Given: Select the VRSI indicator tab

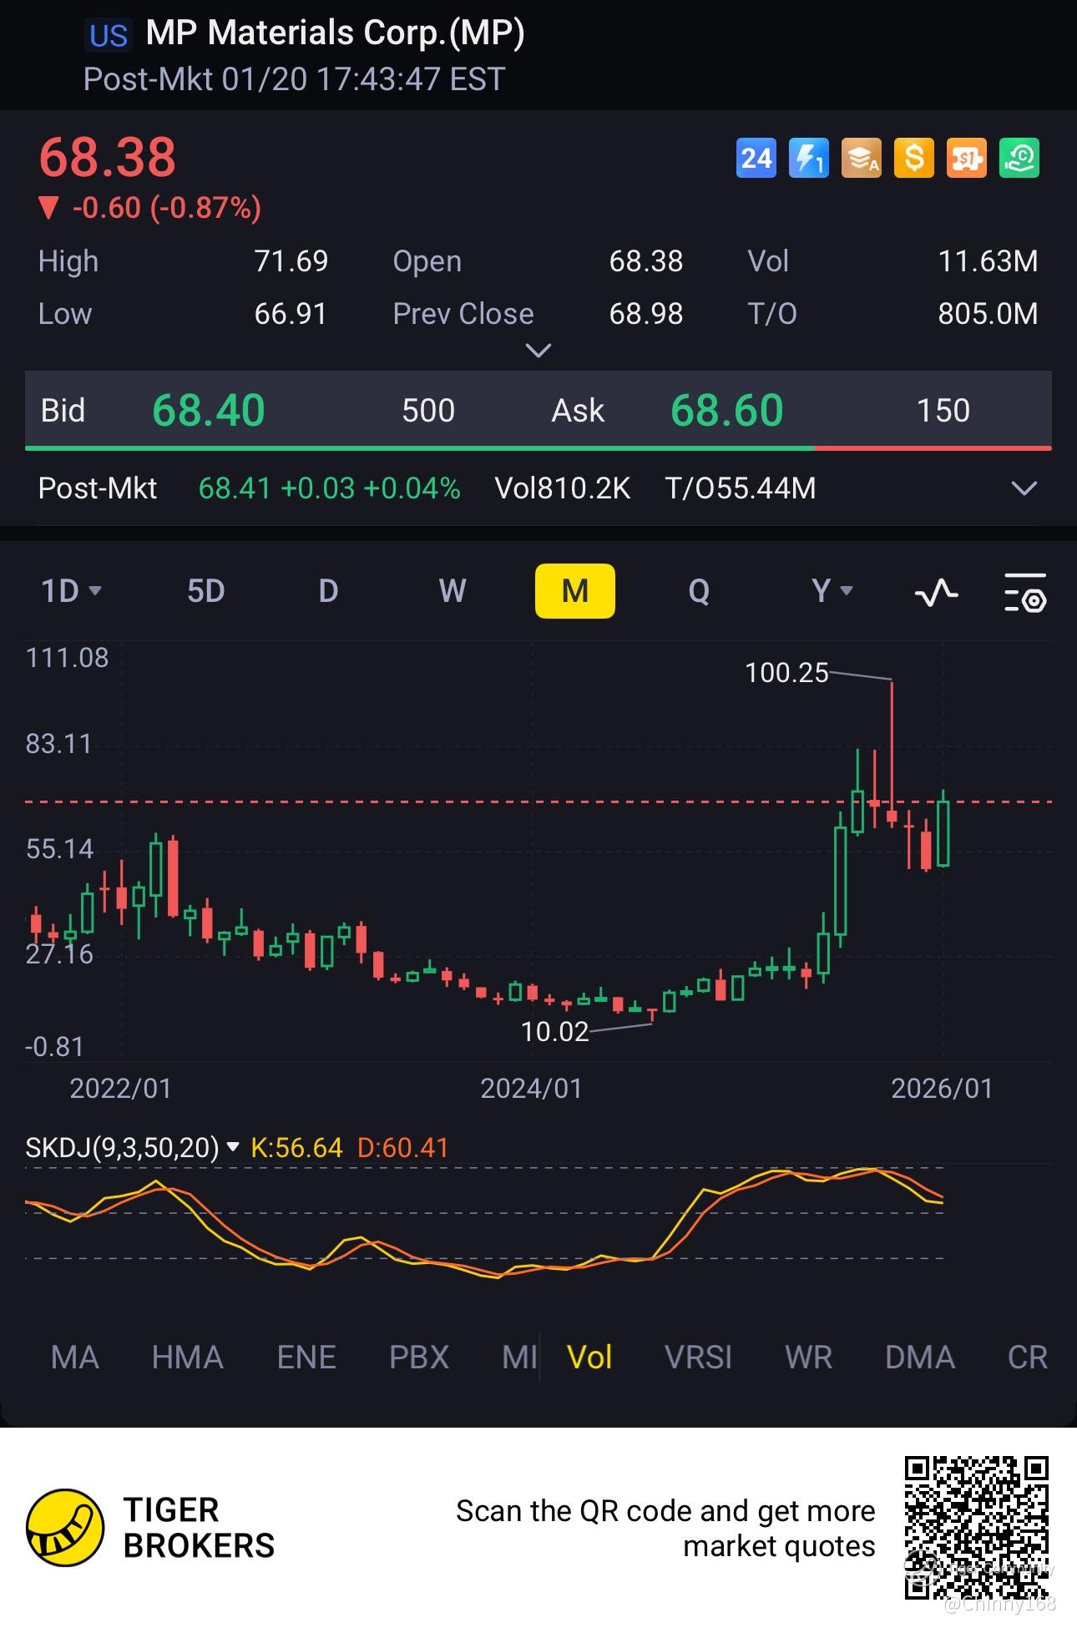Looking at the screenshot, I should click(x=698, y=1358).
